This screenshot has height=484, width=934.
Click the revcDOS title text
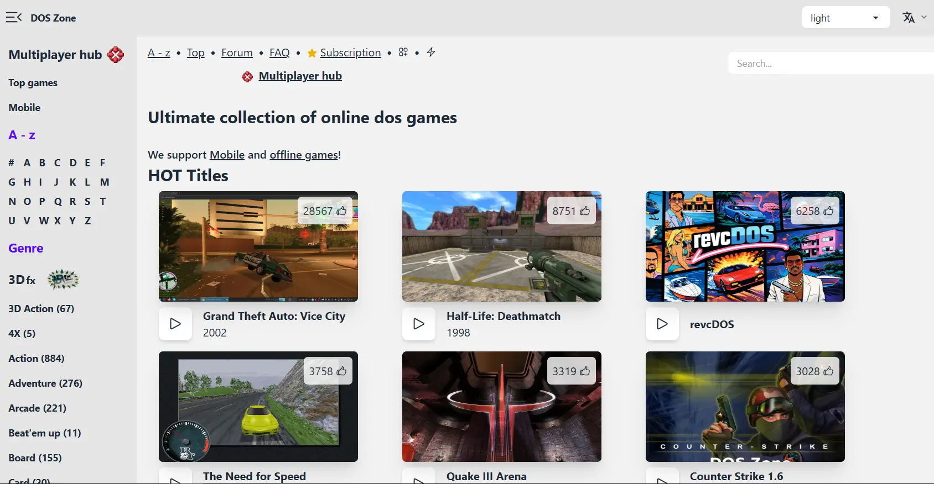[712, 324]
